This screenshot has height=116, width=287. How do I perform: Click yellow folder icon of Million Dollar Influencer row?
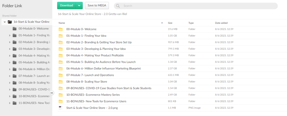coord(61,69)
